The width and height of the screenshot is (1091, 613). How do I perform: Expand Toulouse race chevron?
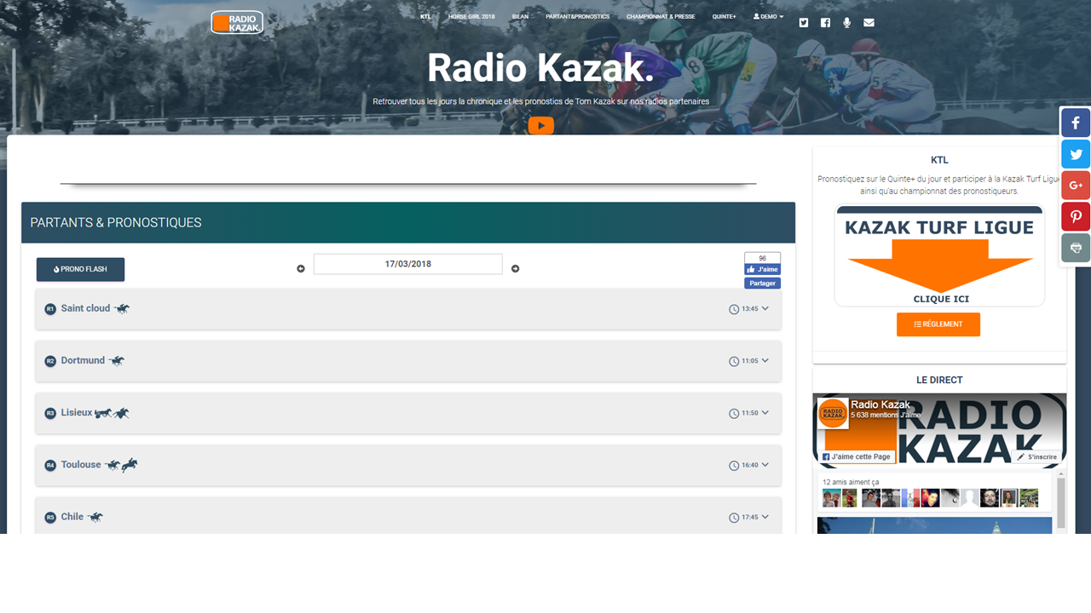[x=765, y=465]
